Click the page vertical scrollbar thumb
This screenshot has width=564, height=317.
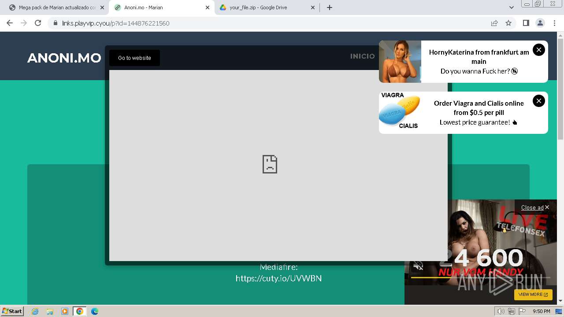coord(560,88)
